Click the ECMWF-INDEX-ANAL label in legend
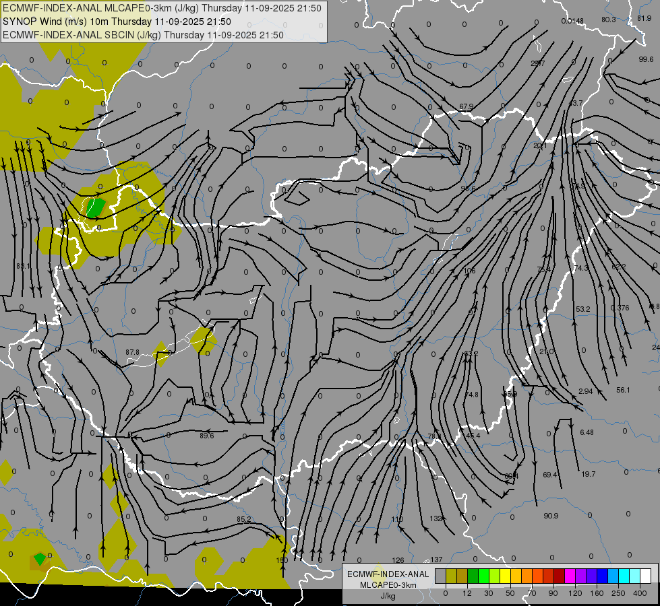The image size is (660, 606). 388,574
